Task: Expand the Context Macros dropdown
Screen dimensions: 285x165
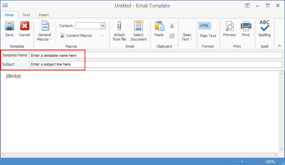Action: point(102,36)
